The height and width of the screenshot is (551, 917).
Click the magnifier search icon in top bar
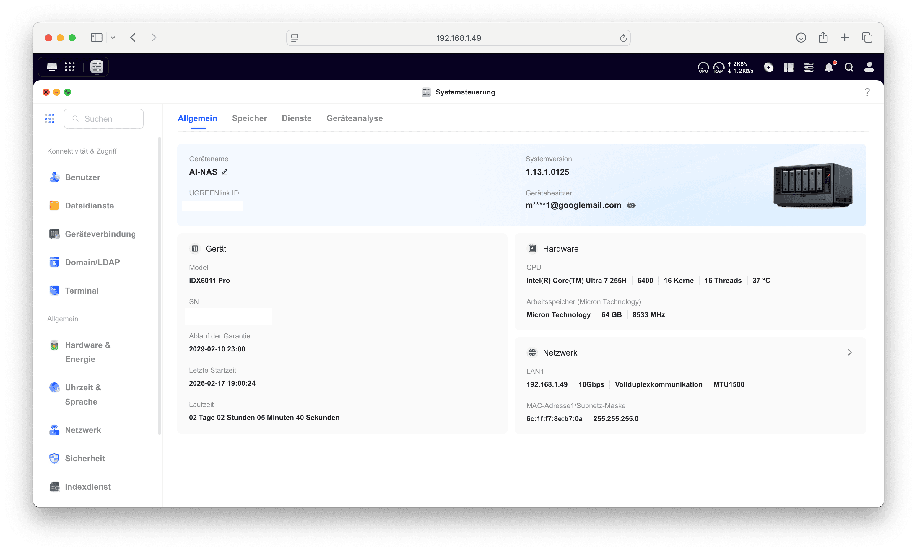[849, 67]
